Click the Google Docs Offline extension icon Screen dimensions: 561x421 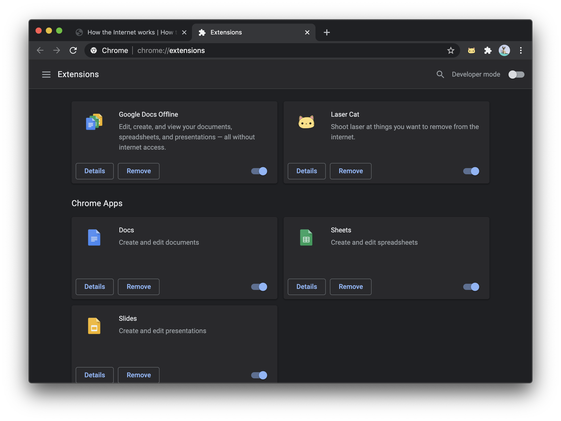tap(94, 122)
